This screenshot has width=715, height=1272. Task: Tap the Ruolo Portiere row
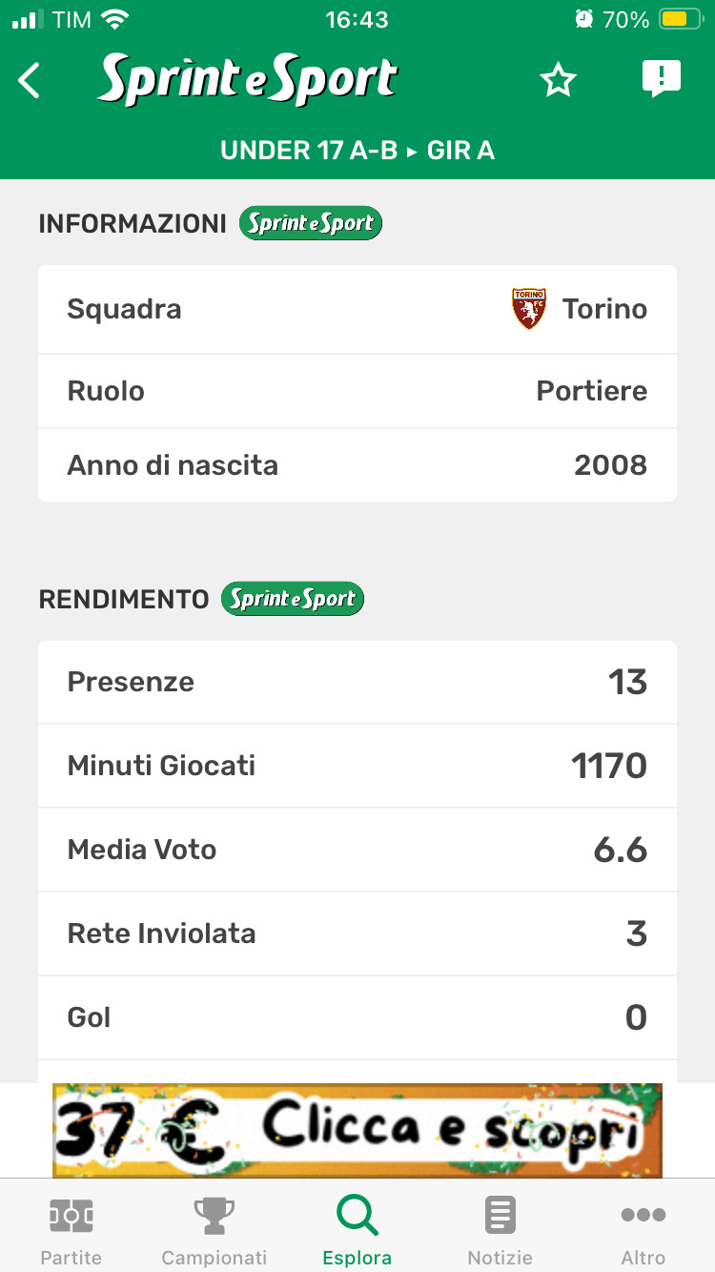pos(357,391)
